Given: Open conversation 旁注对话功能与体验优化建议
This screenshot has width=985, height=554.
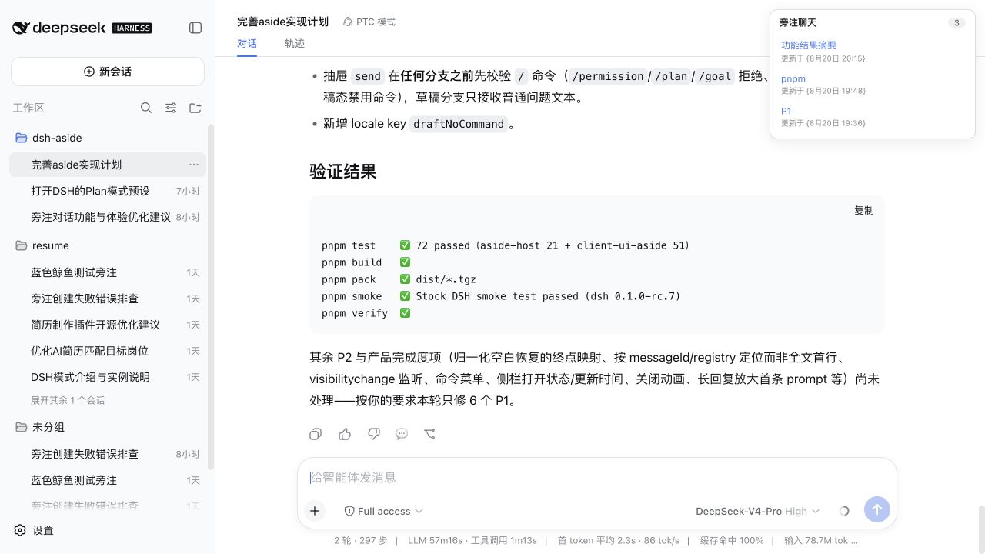Looking at the screenshot, I should [x=108, y=217].
